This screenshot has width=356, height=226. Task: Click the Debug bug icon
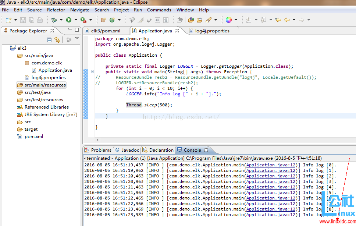tap(54, 20)
